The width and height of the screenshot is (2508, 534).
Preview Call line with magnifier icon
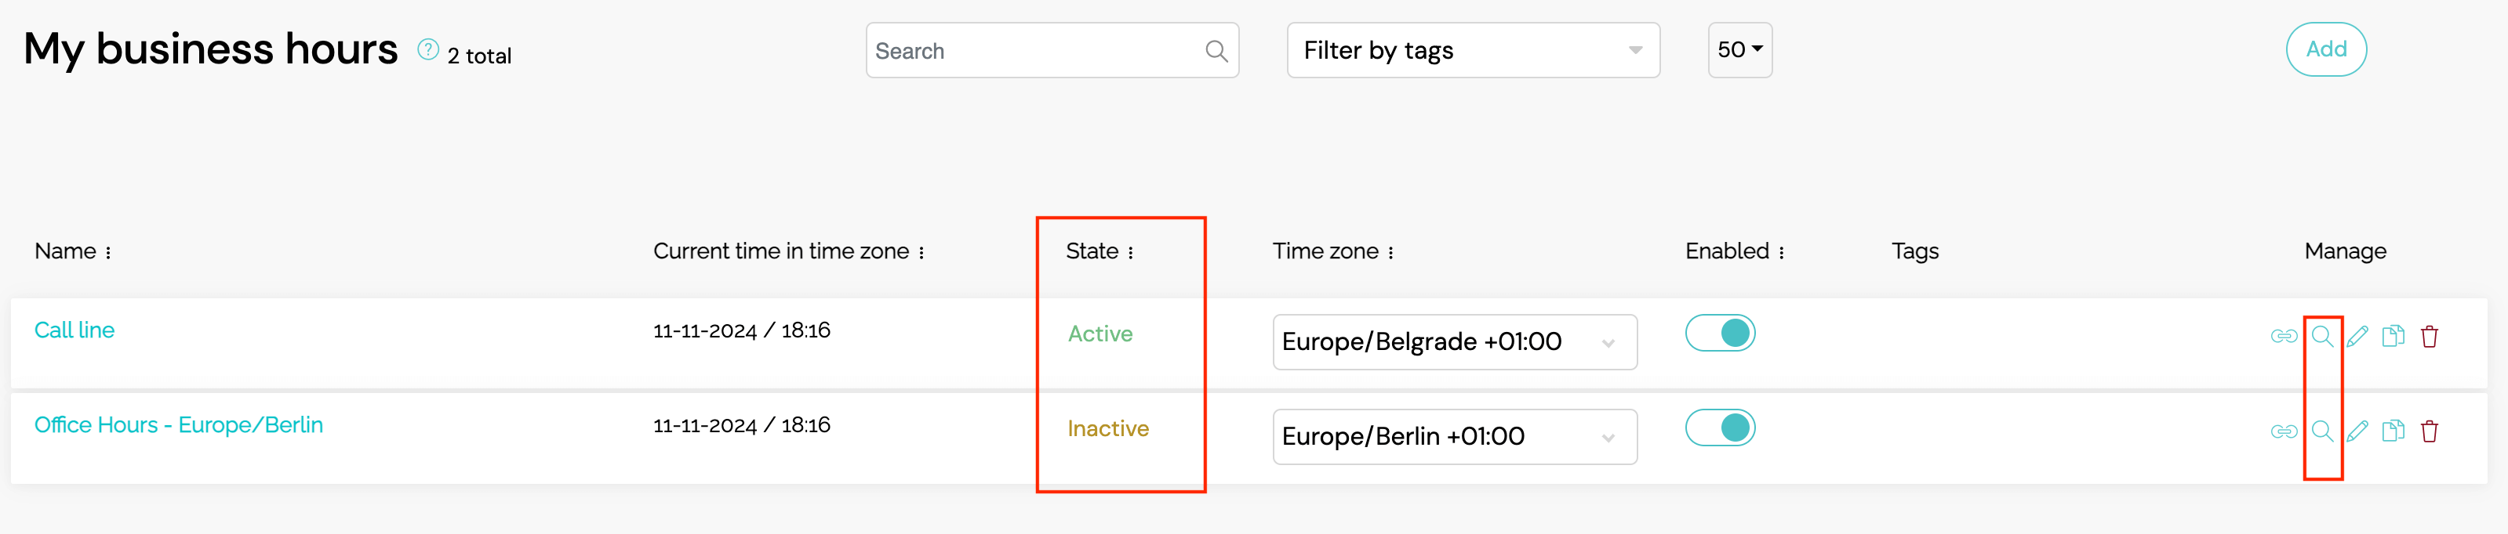2322,337
